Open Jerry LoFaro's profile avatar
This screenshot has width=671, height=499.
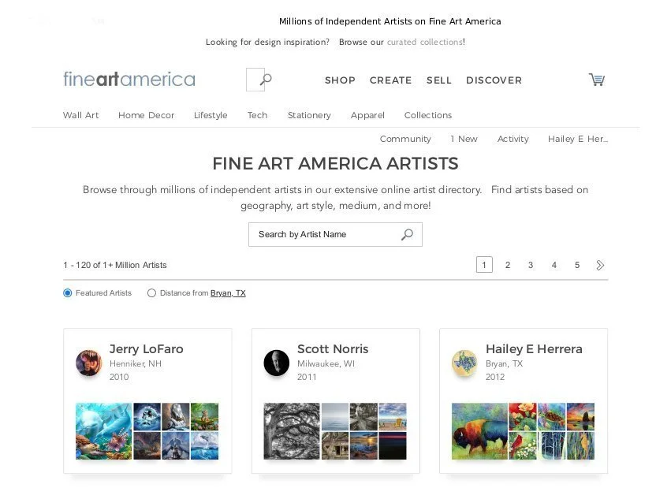[x=89, y=363]
